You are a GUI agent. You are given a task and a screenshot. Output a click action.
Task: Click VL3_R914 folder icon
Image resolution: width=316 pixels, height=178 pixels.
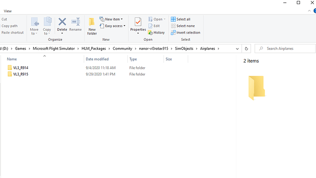10,68
